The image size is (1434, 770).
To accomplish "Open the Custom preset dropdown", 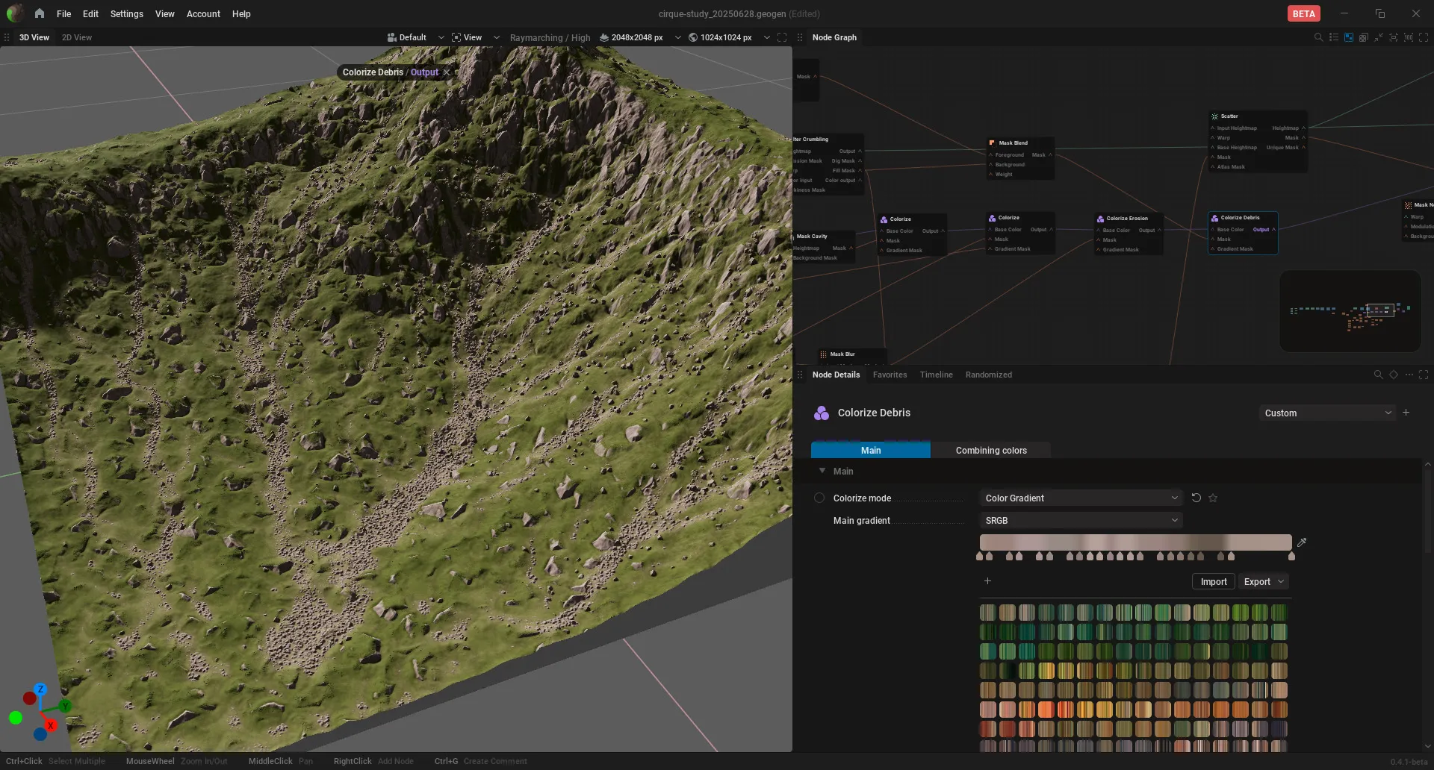I will (x=1327, y=413).
